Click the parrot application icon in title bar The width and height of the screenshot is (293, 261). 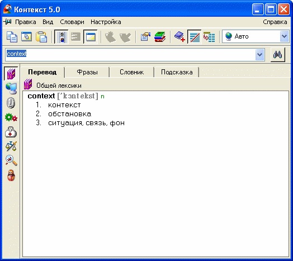7,9
